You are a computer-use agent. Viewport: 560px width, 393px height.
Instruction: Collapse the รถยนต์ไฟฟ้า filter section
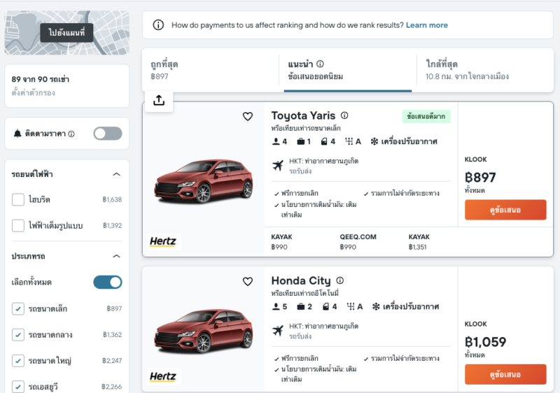[x=116, y=174]
